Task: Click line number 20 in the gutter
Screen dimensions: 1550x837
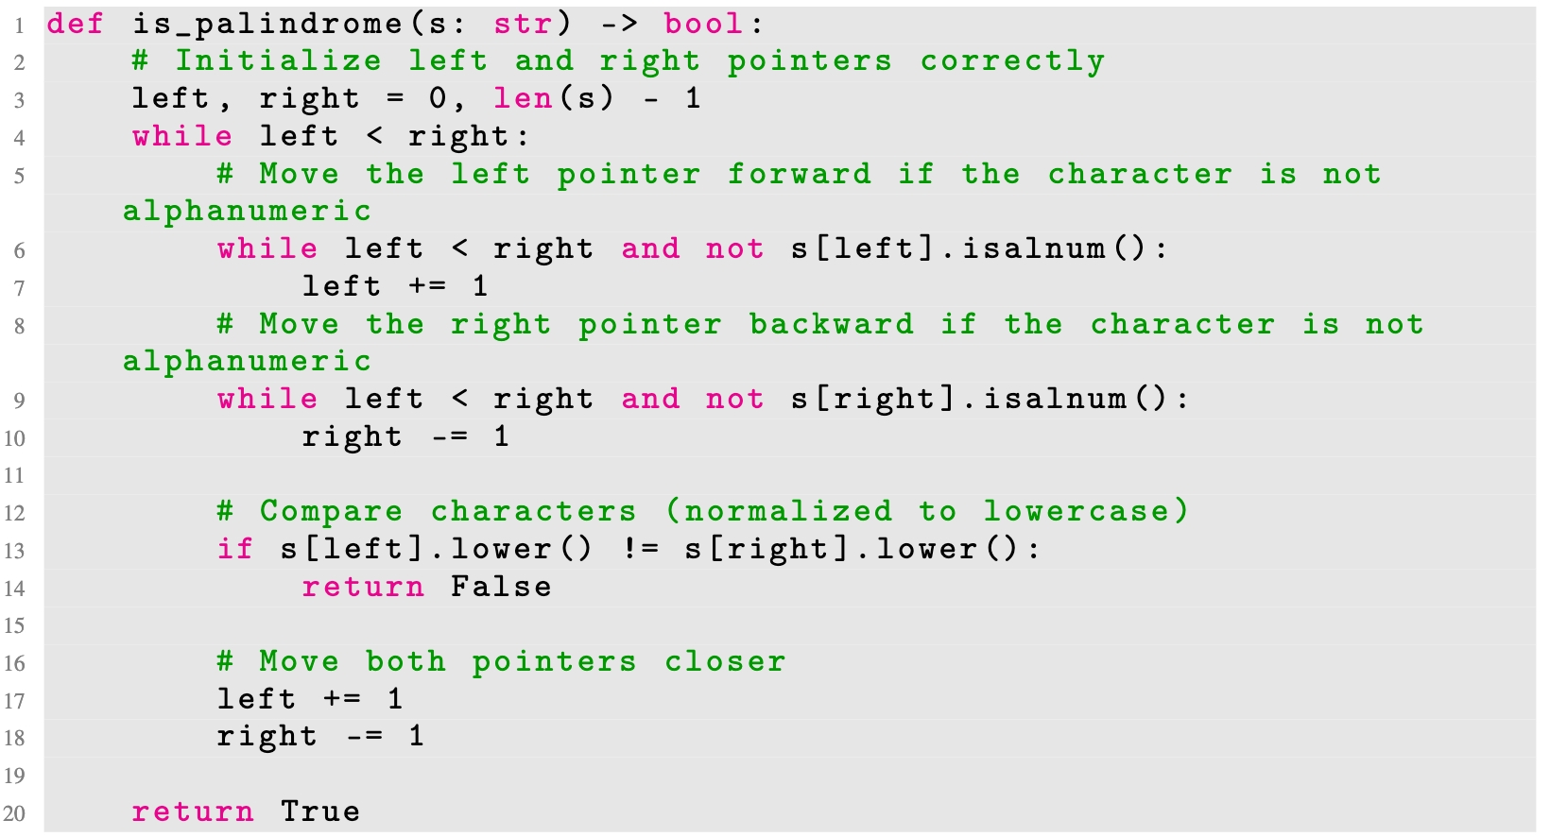Action: tap(14, 813)
